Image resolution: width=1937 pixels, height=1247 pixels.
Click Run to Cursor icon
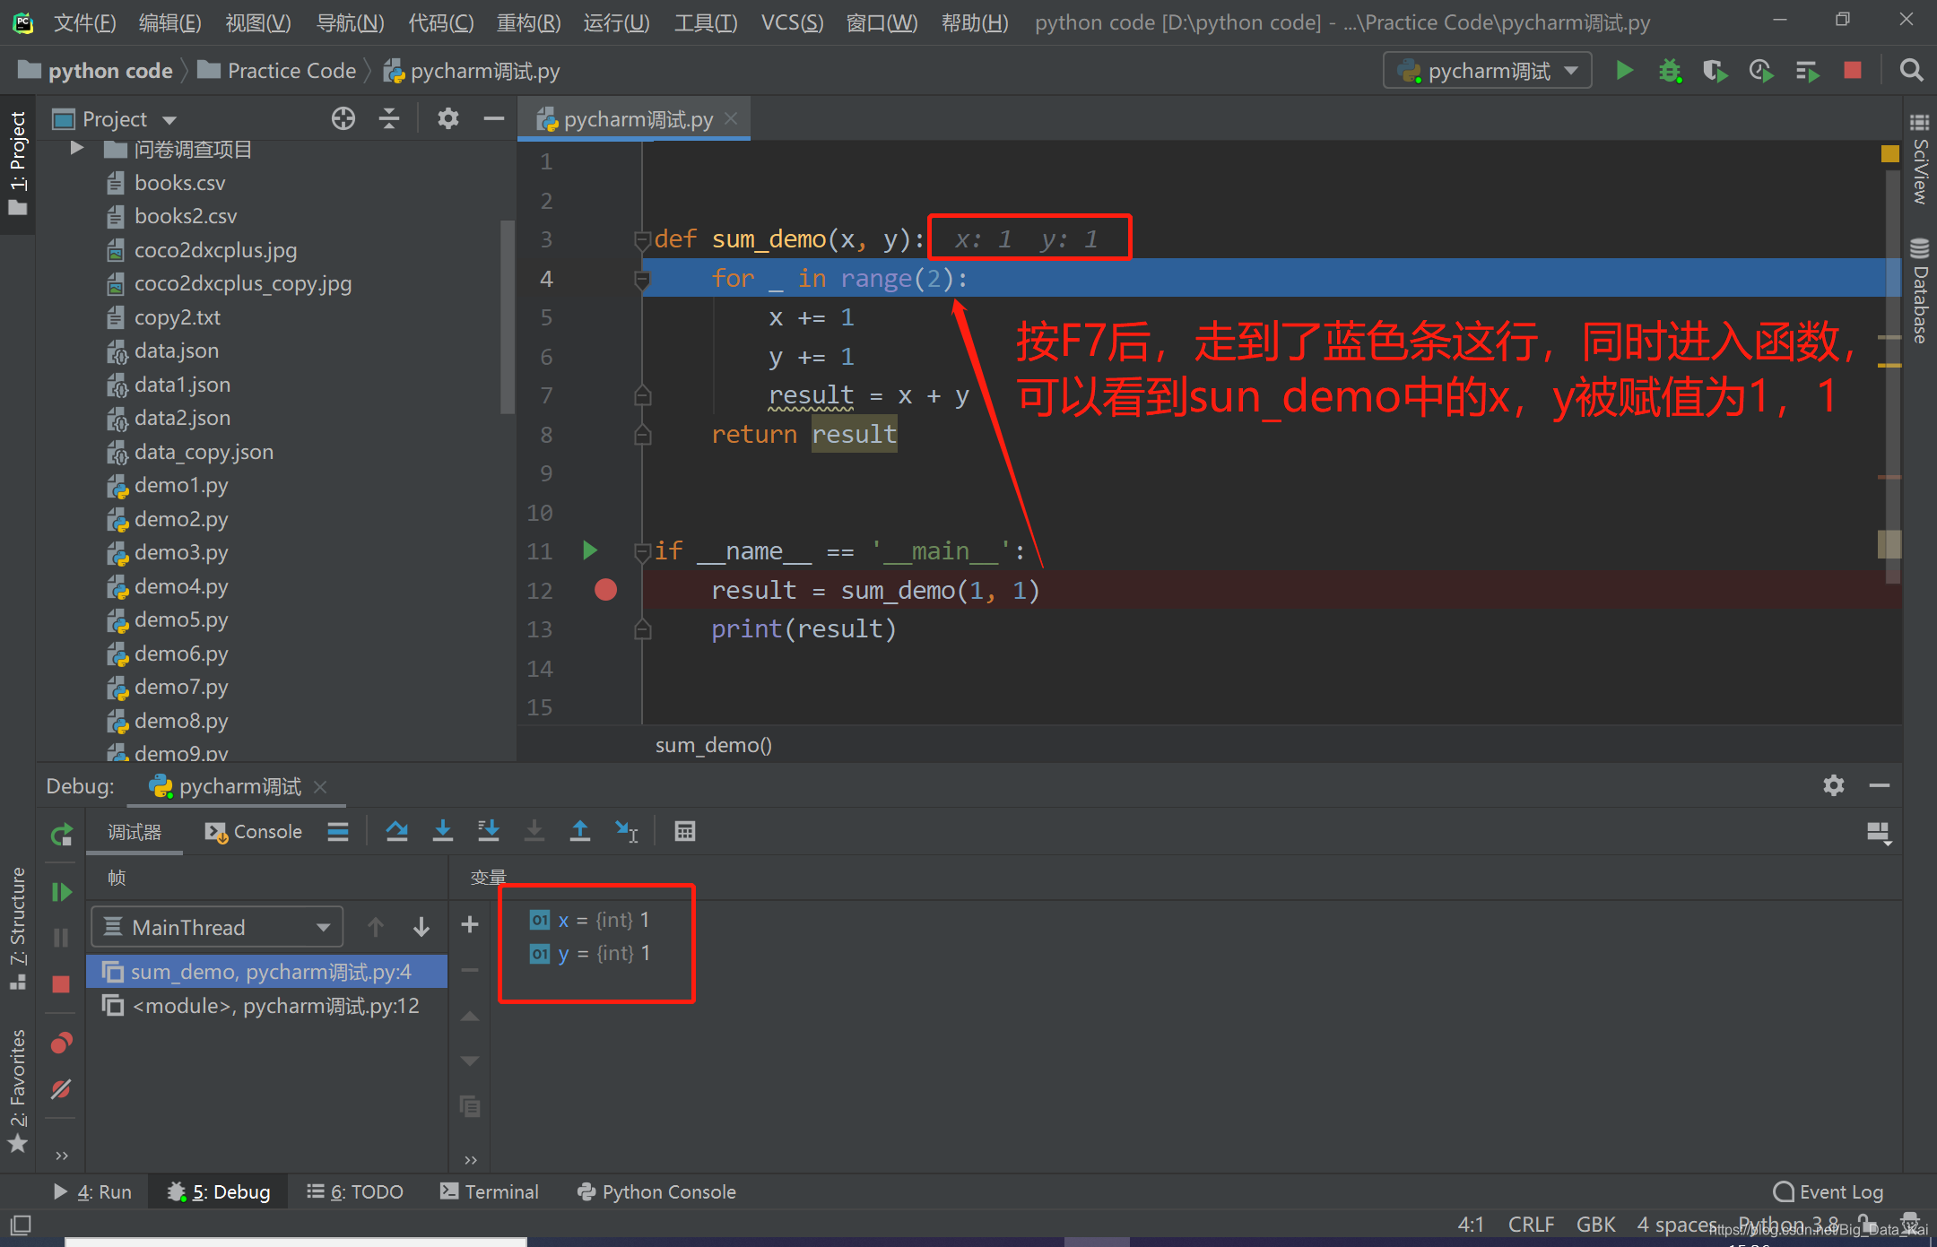(x=626, y=832)
